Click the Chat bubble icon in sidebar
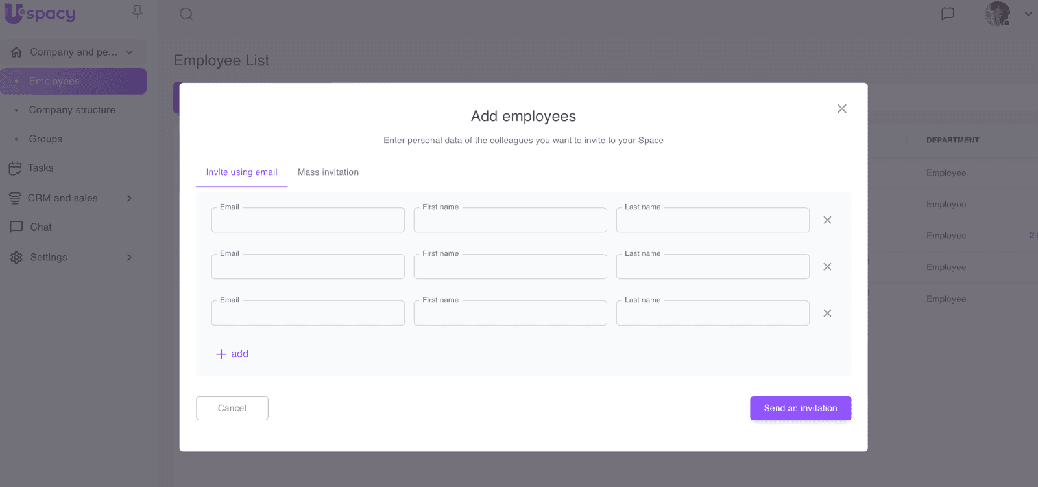The image size is (1038, 487). 16,227
